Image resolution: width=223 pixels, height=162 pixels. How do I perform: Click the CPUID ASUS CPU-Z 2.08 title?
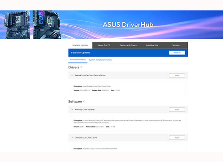pos(86,138)
